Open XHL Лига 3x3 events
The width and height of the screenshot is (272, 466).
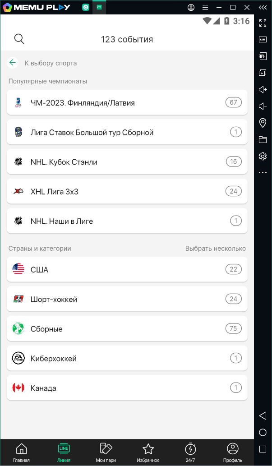[127, 192]
